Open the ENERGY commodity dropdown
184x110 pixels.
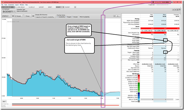coord(6,16)
